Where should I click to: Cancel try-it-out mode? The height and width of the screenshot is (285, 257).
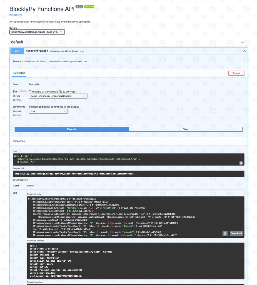pyautogui.click(x=236, y=73)
